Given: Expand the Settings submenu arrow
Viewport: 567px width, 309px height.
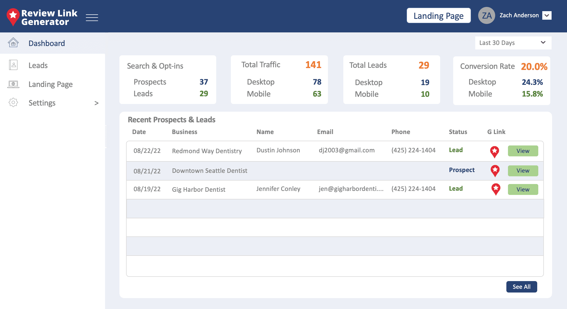Looking at the screenshot, I should click(96, 103).
